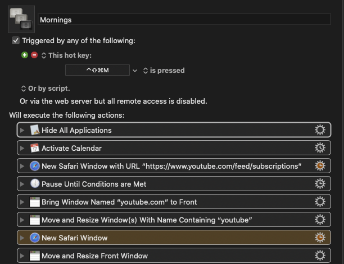Click the Mornings macro icon thumbnail
Viewport: 344px width, 264px height.
[x=21, y=19]
